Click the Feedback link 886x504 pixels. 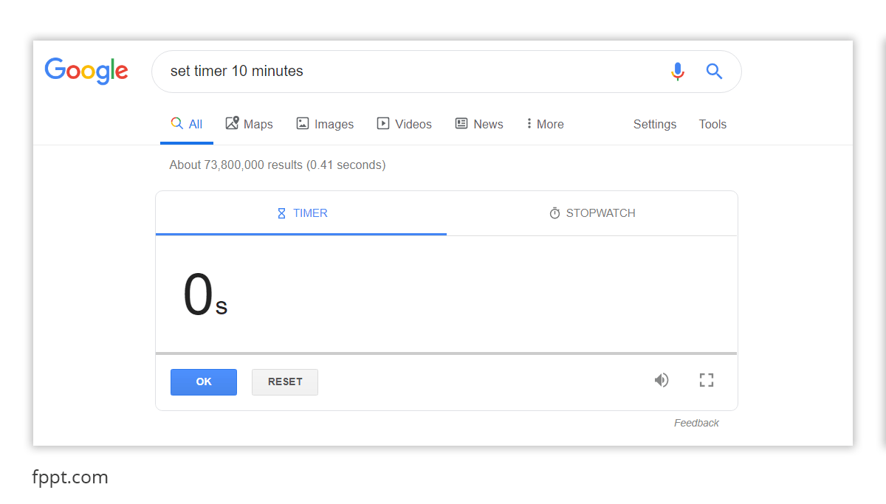point(696,423)
